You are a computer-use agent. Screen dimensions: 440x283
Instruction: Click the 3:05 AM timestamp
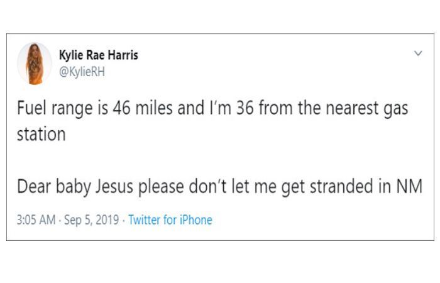point(36,220)
